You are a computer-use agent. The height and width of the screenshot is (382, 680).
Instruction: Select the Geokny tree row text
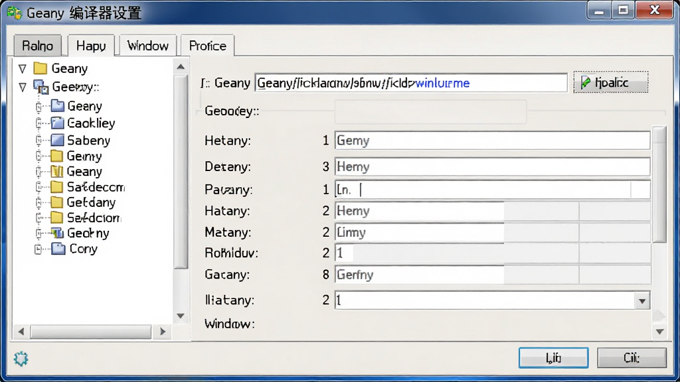88,233
